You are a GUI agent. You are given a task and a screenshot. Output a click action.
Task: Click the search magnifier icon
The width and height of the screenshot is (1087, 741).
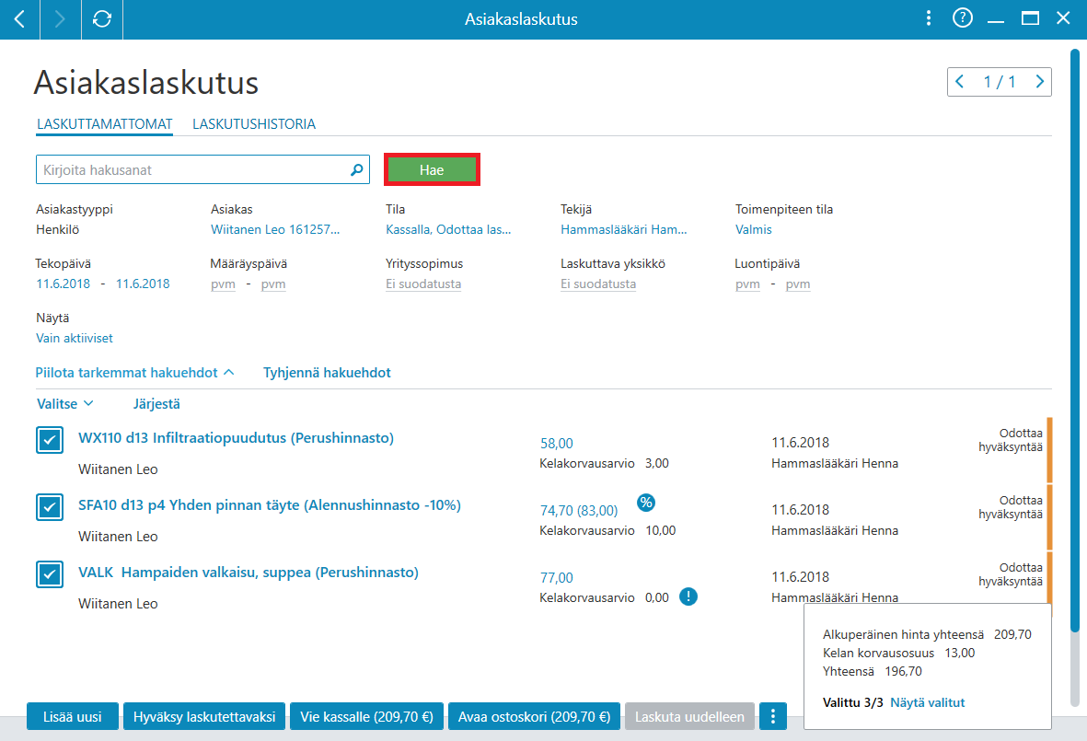(357, 169)
